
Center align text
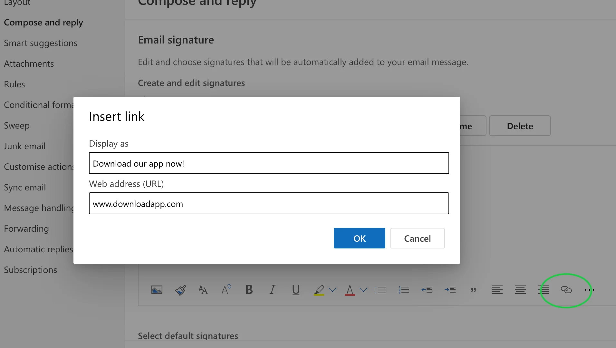pos(520,290)
